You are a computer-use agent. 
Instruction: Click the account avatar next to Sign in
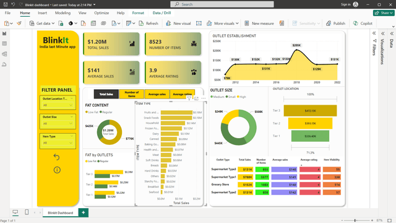click(356, 4)
